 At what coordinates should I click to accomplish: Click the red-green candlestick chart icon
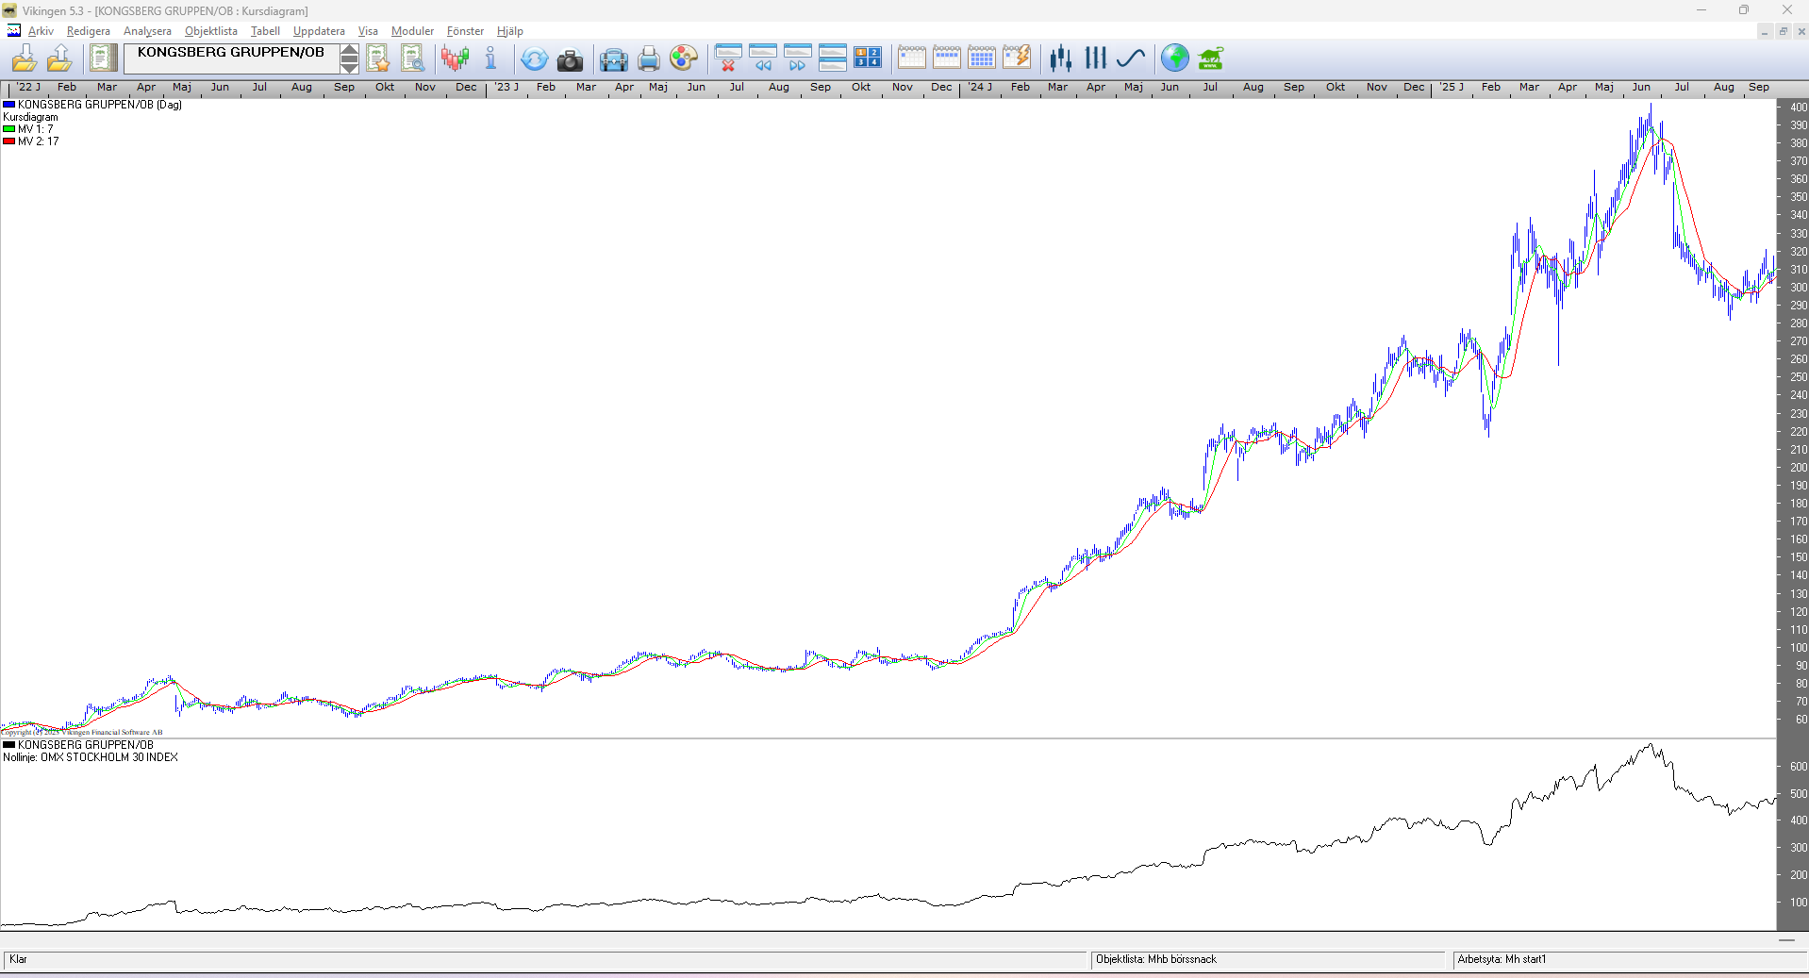tap(456, 58)
